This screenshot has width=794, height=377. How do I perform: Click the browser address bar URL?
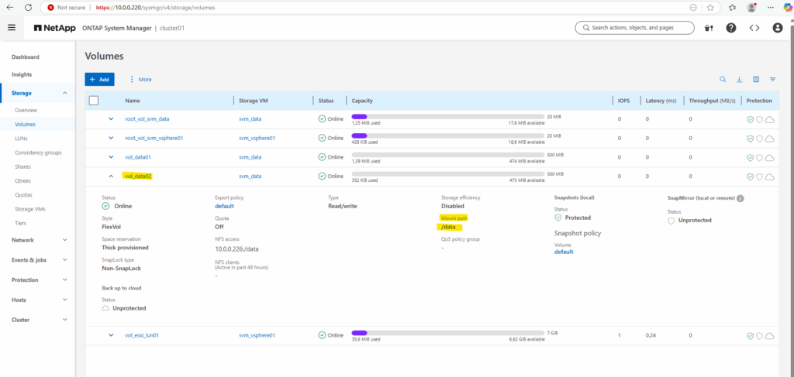(x=155, y=8)
